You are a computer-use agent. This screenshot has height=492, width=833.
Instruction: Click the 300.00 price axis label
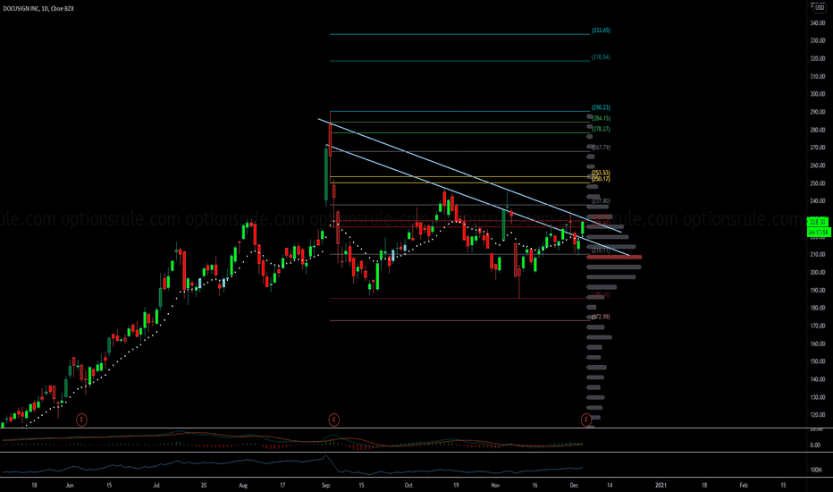tap(818, 94)
